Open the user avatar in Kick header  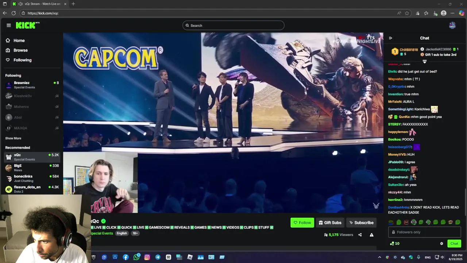point(452,25)
